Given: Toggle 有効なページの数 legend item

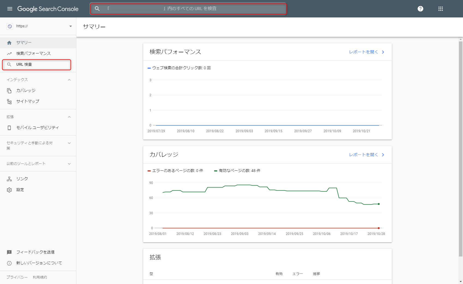Looking at the screenshot, I should (237, 171).
